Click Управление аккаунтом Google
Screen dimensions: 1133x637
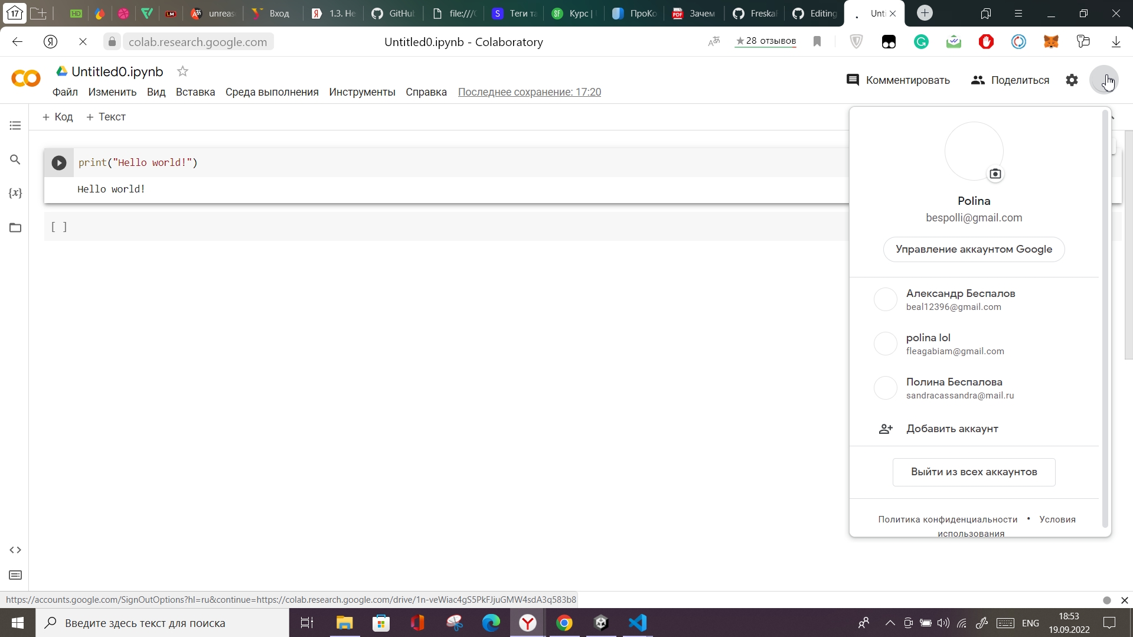point(973,249)
